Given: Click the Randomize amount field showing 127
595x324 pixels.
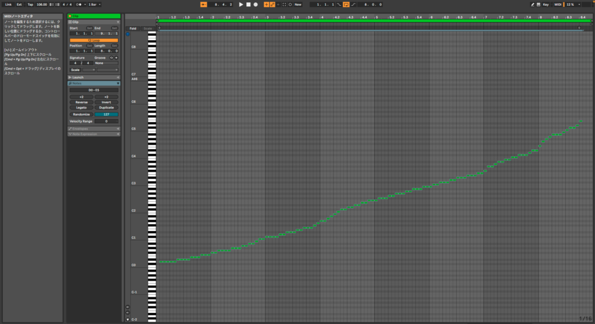Looking at the screenshot, I should coord(106,114).
